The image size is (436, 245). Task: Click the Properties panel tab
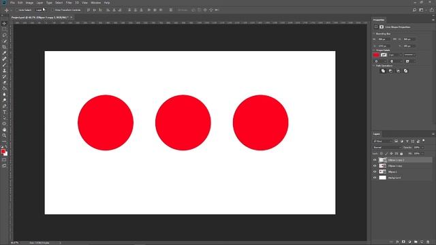tap(379, 20)
